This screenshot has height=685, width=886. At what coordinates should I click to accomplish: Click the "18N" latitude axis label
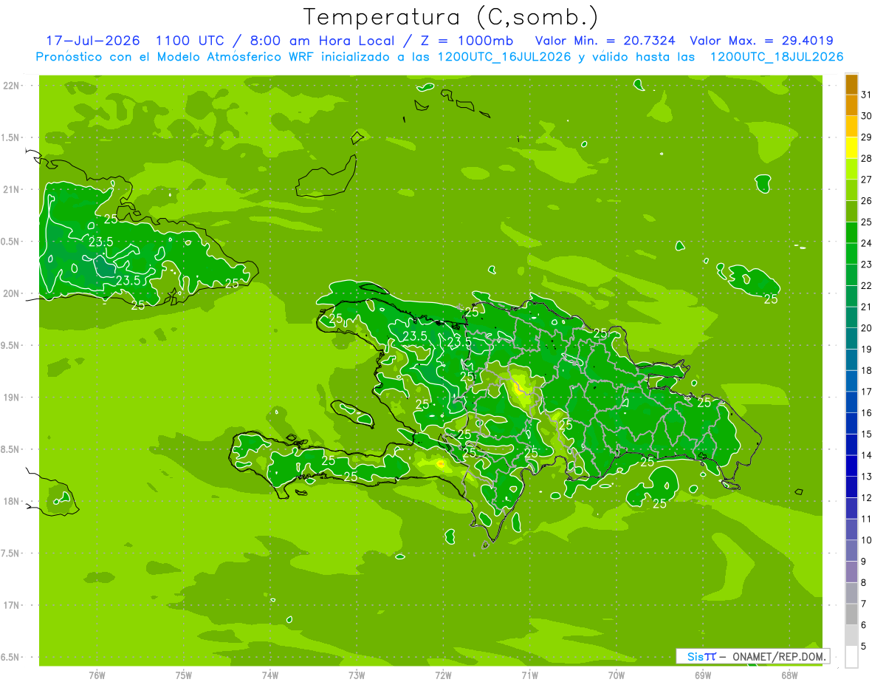pyautogui.click(x=10, y=501)
